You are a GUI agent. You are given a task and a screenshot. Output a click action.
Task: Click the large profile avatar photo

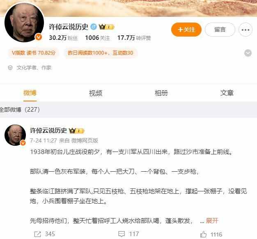(24, 23)
